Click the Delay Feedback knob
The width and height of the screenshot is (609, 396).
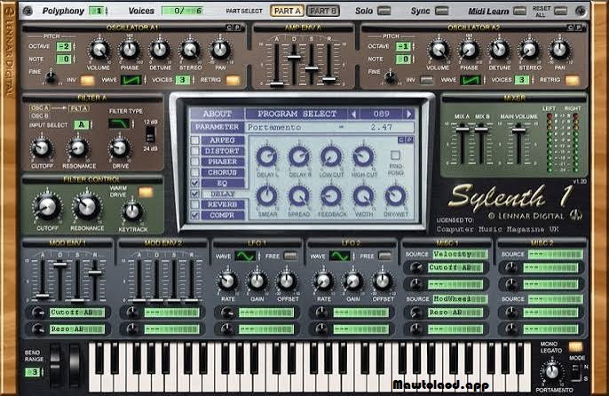click(x=331, y=196)
